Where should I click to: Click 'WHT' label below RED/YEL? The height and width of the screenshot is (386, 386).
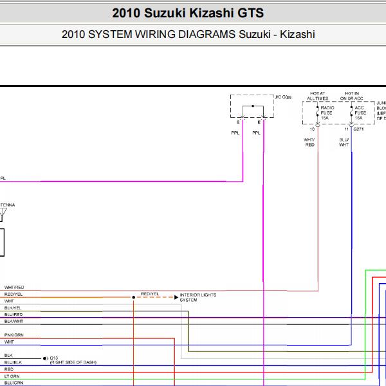pyautogui.click(x=9, y=301)
